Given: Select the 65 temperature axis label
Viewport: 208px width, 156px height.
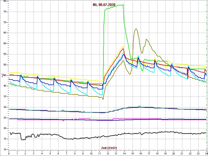Looking at the screenshot, I should point(5,33).
